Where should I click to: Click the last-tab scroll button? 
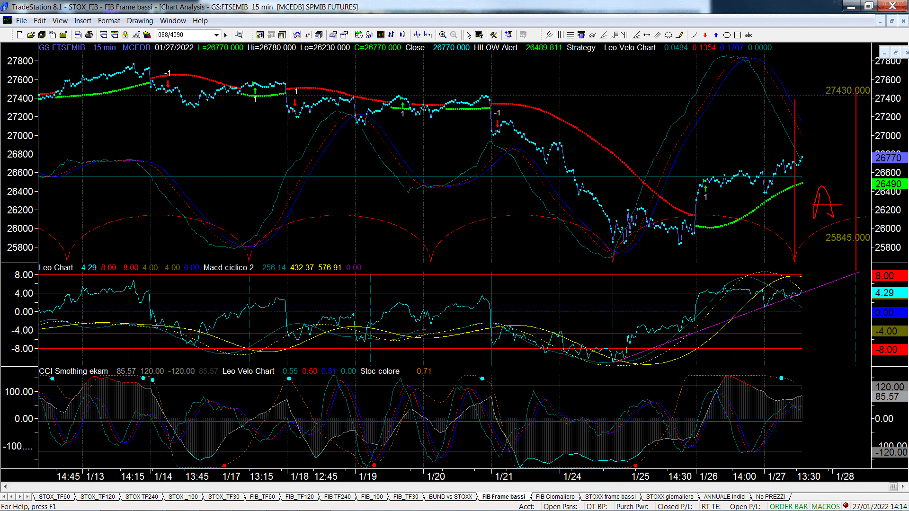(28, 496)
